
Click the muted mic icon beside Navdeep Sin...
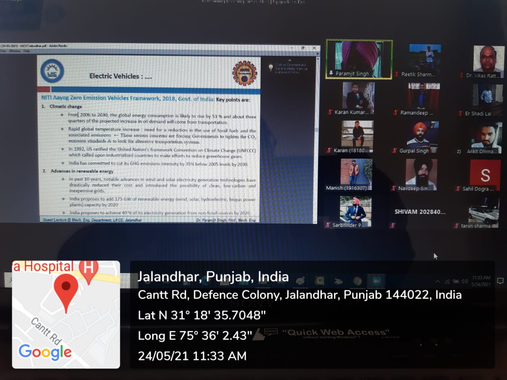pyautogui.click(x=394, y=188)
